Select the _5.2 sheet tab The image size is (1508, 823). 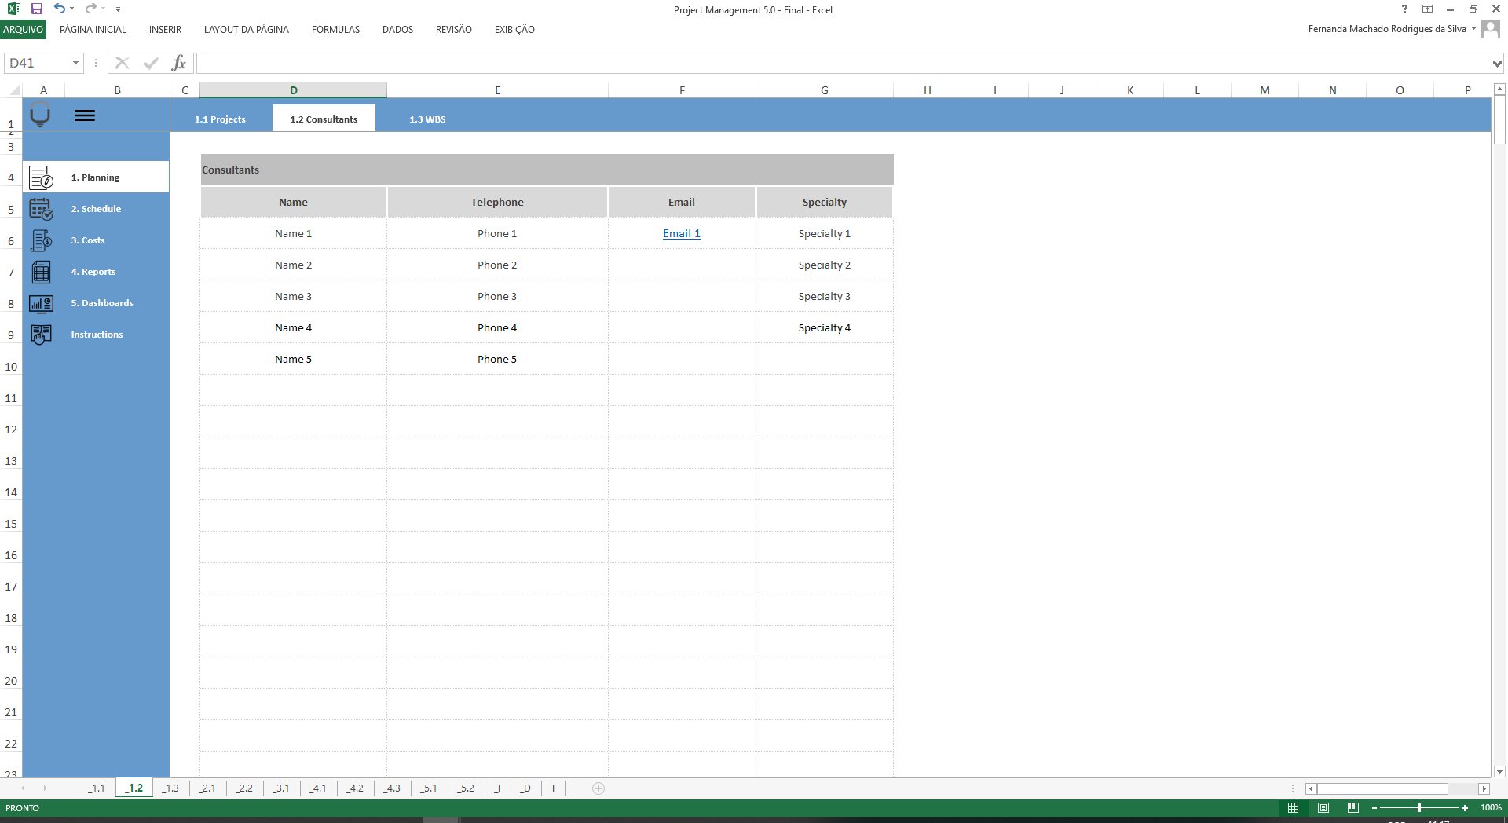(x=466, y=789)
